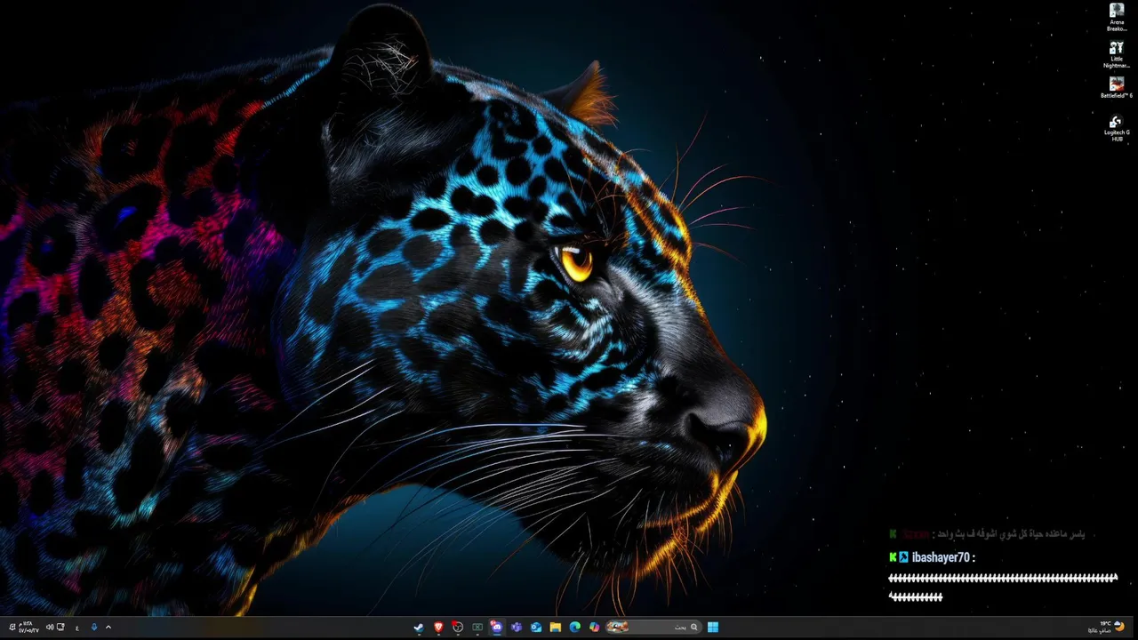
Task: Open the Little Nightmares desktop shortcut
Action: [1117, 53]
